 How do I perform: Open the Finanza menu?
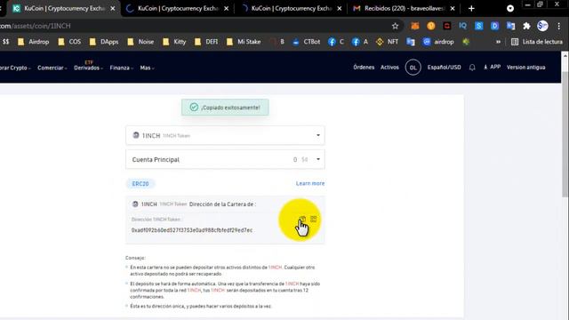pyautogui.click(x=122, y=68)
